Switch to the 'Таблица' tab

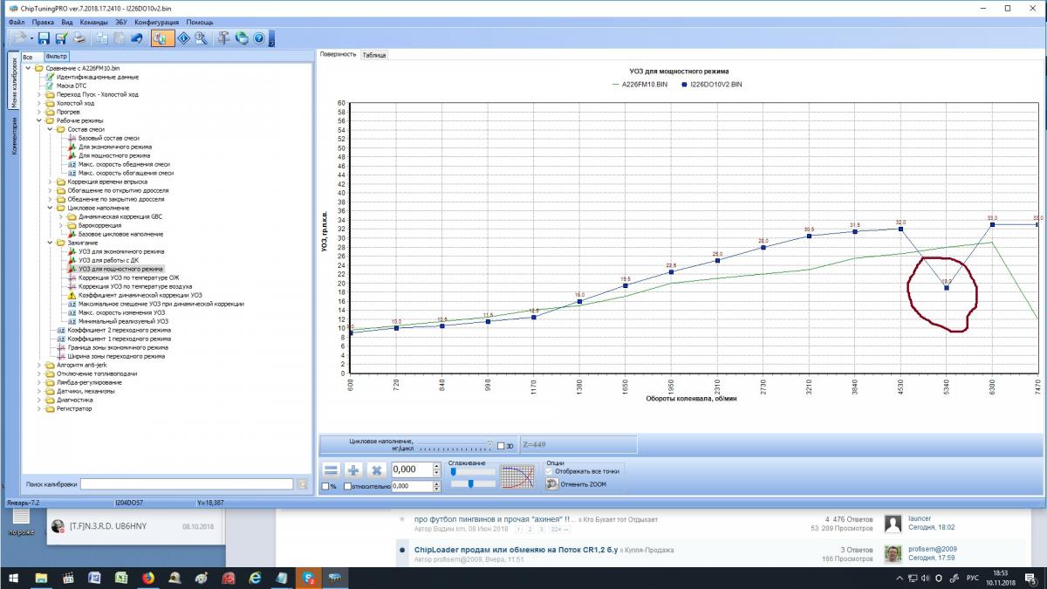click(x=374, y=54)
